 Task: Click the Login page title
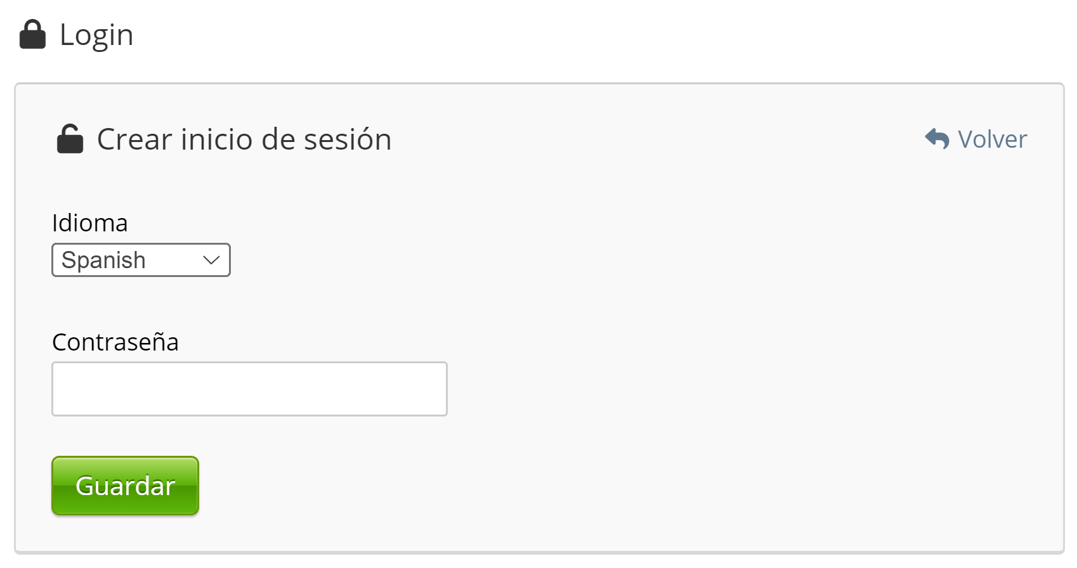(96, 35)
